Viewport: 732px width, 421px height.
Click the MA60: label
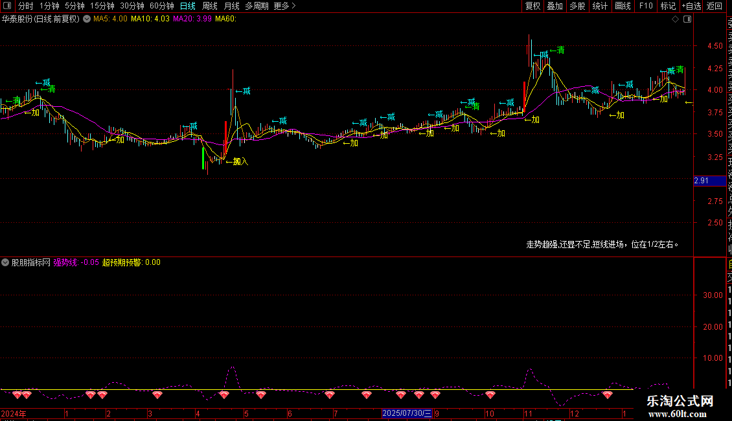click(x=225, y=19)
